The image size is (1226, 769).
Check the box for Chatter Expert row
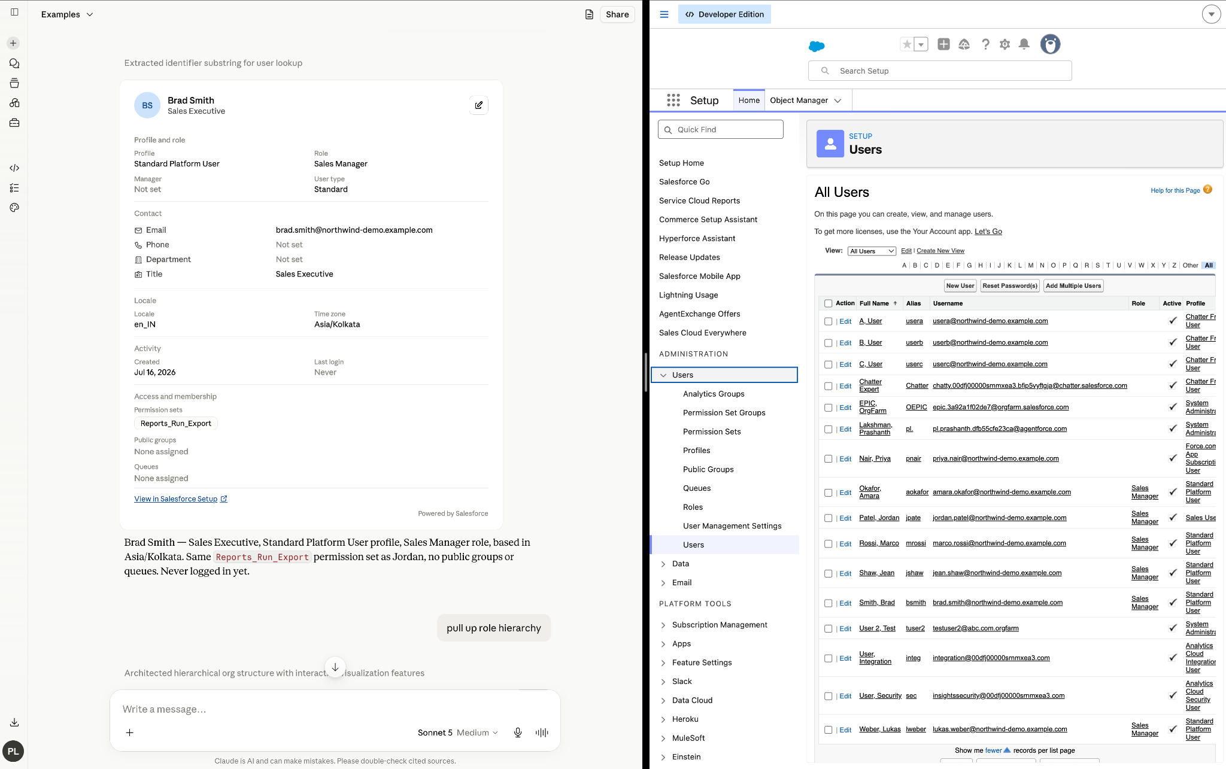829,386
